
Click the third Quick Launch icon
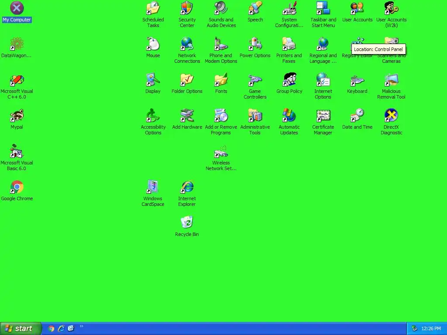point(71,328)
